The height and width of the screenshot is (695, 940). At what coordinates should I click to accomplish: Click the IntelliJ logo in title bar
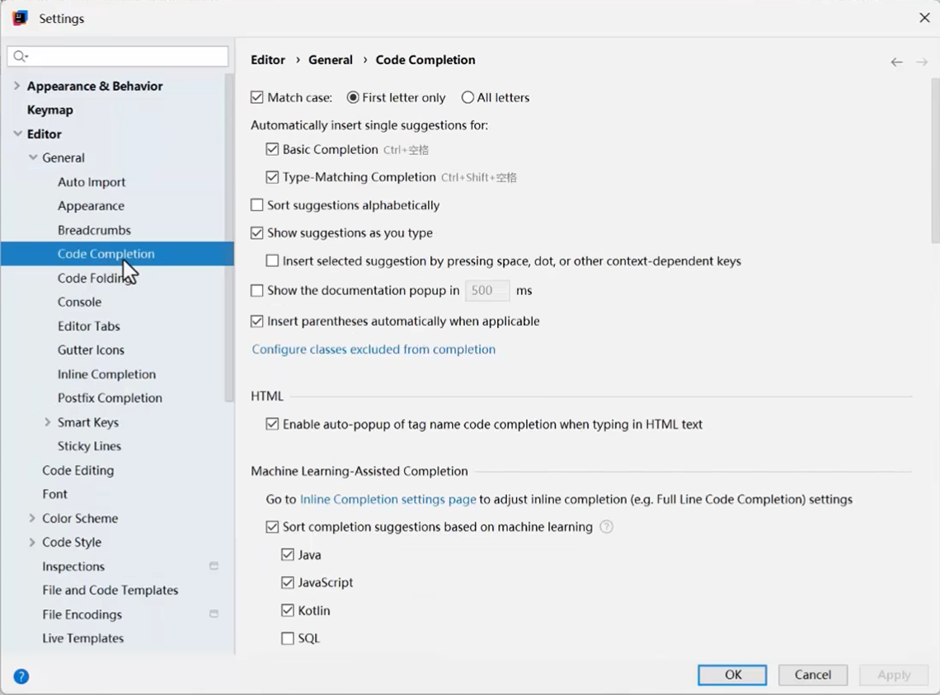pyautogui.click(x=20, y=18)
